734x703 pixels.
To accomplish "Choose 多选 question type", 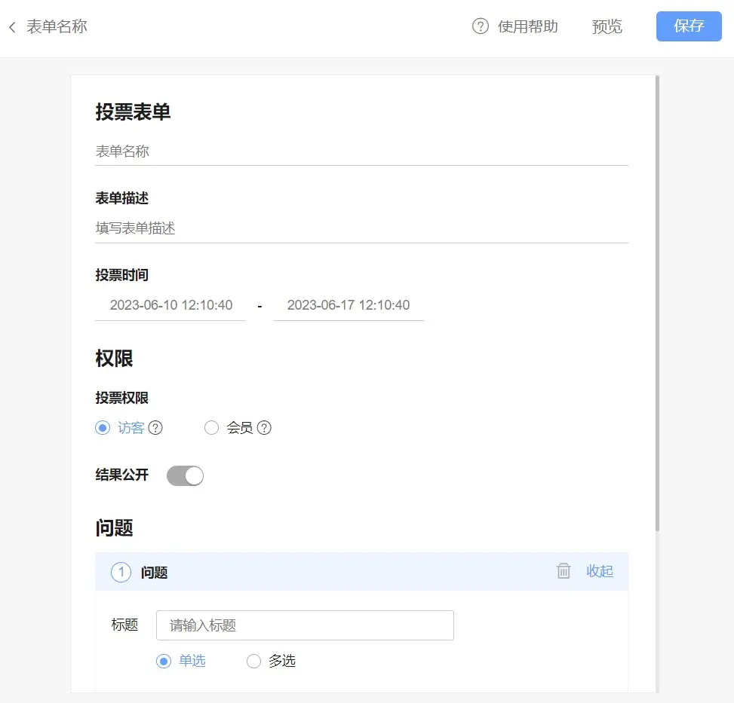I will (254, 661).
